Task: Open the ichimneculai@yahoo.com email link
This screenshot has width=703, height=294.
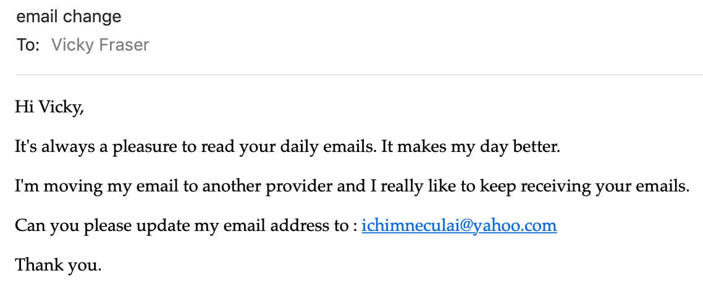Action: (x=459, y=225)
